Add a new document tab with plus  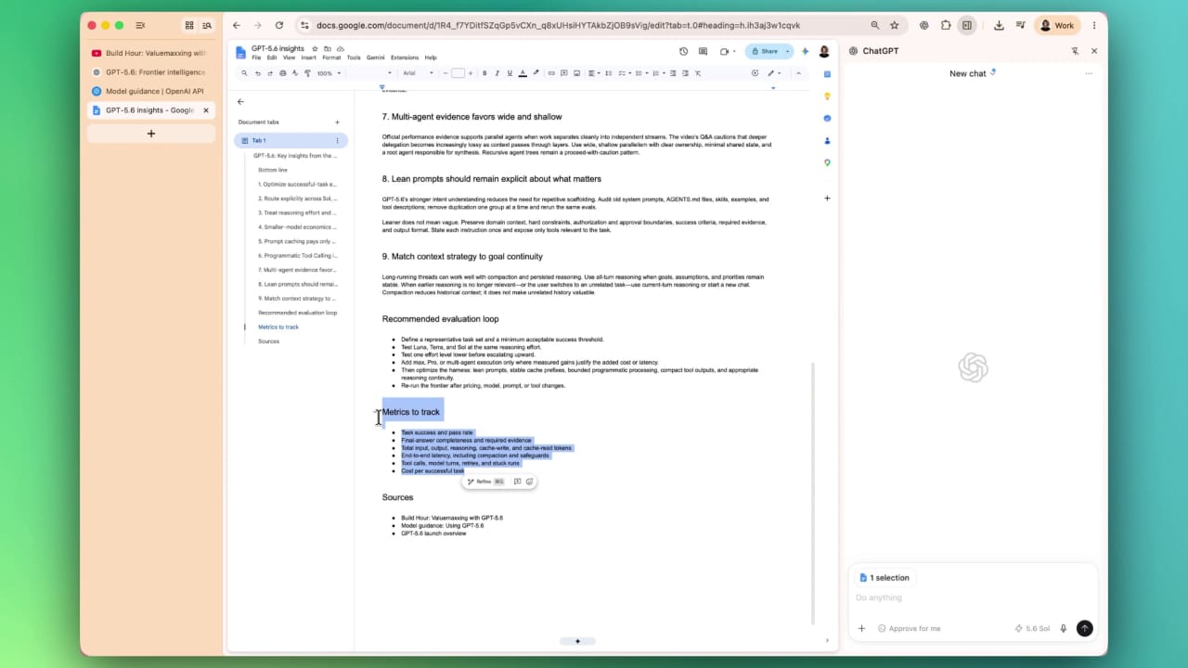click(x=337, y=122)
